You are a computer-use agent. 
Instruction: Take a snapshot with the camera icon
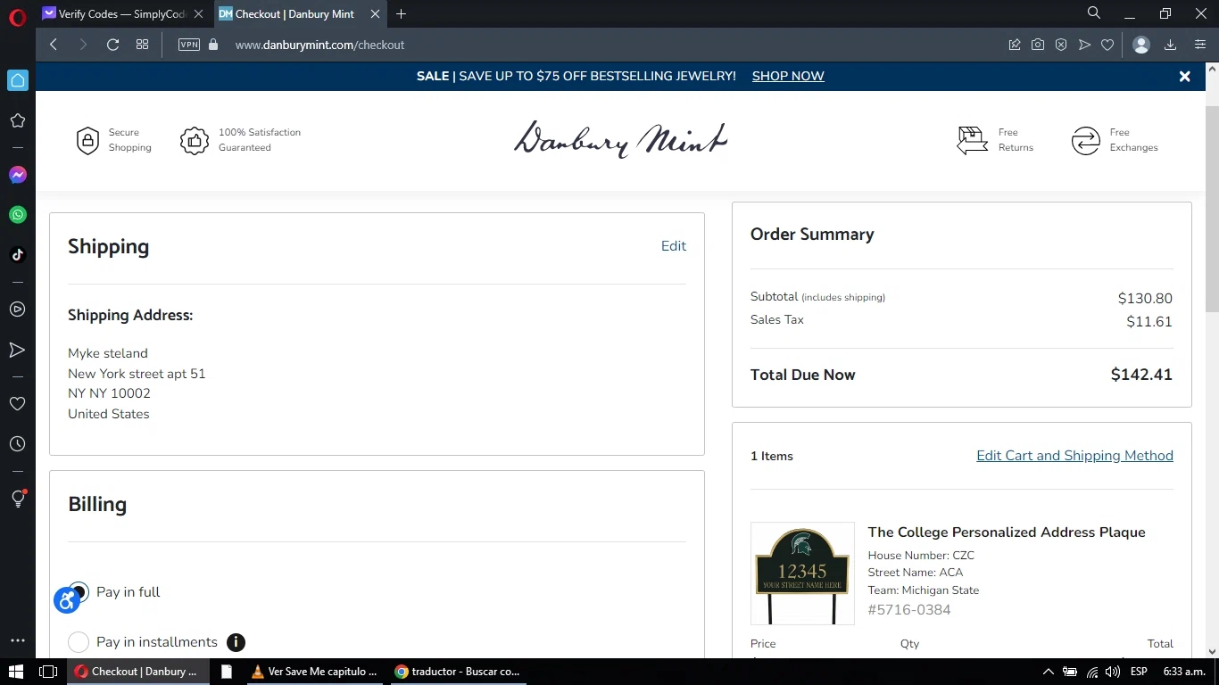[1038, 45]
